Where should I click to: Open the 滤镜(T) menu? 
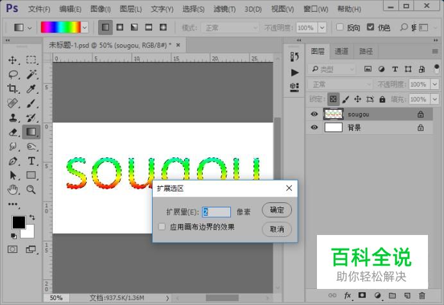point(225,9)
